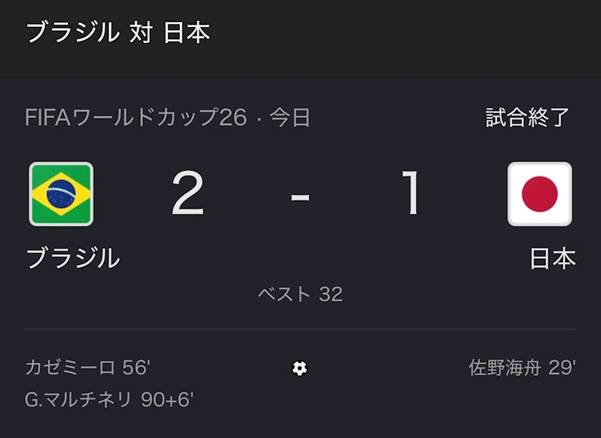This screenshot has width=601, height=438.
Task: Select goal scorer 佐野海舟 29'
Action: tap(522, 367)
